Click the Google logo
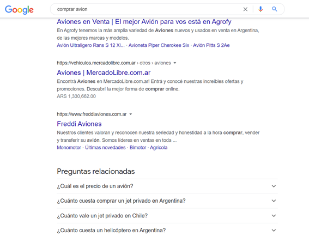Image resolution: width=309 pixels, height=236 pixels. [19, 10]
